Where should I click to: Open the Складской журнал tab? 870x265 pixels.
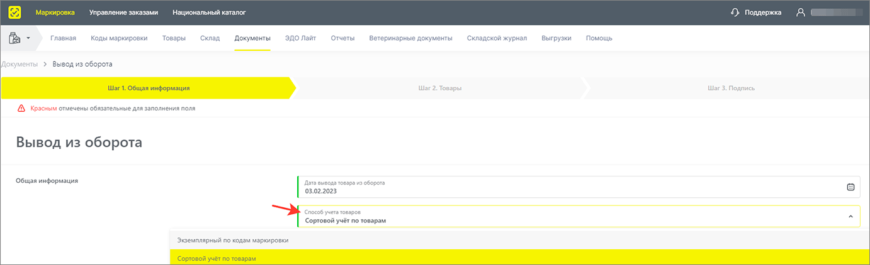(497, 38)
